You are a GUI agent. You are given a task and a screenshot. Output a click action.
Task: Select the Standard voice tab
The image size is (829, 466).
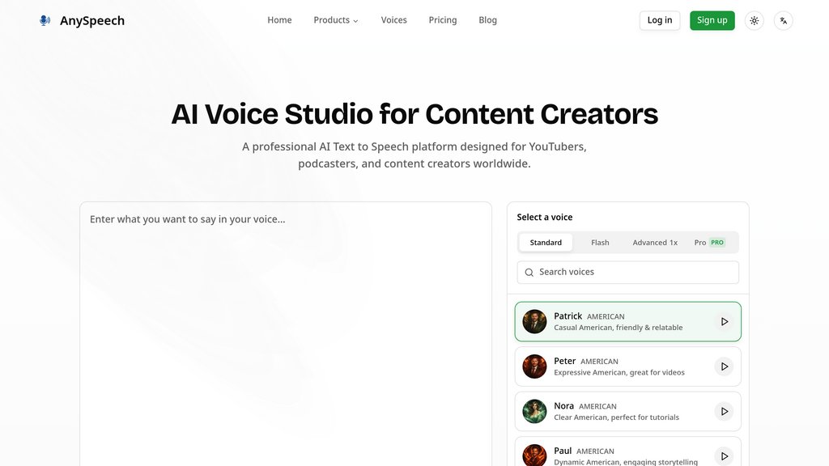coord(546,243)
